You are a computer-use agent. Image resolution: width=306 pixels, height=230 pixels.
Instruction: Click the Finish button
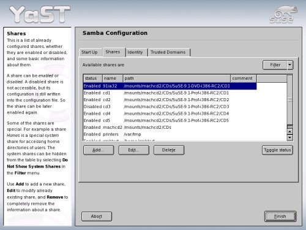[280, 217]
